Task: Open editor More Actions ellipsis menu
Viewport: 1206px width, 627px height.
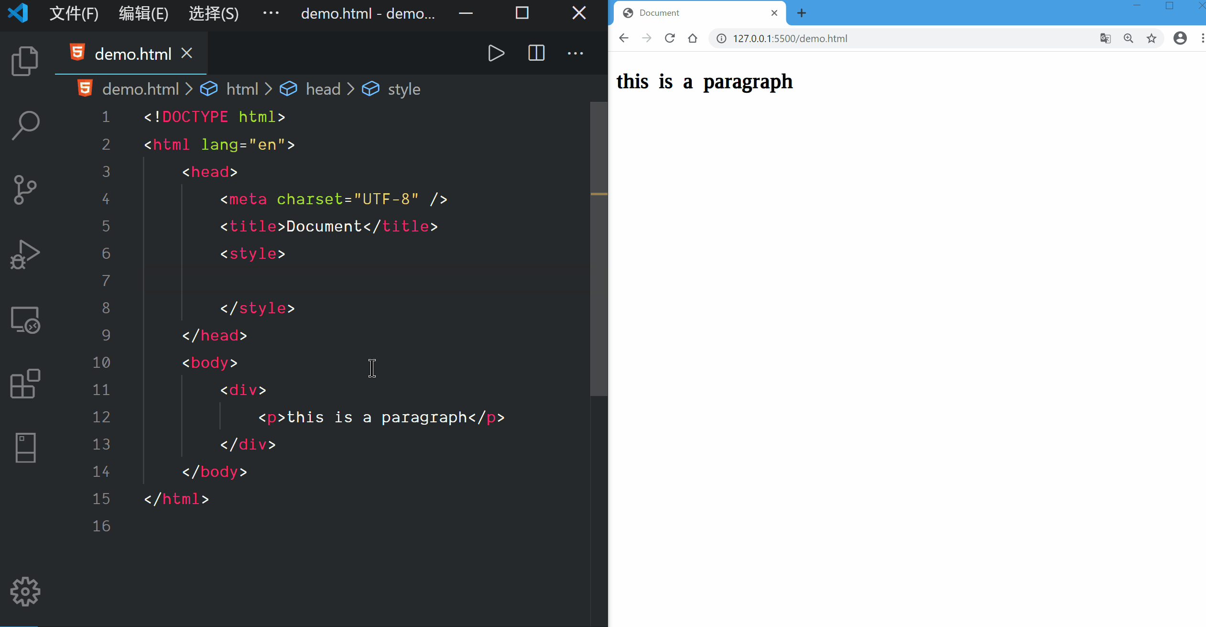Action: click(575, 53)
